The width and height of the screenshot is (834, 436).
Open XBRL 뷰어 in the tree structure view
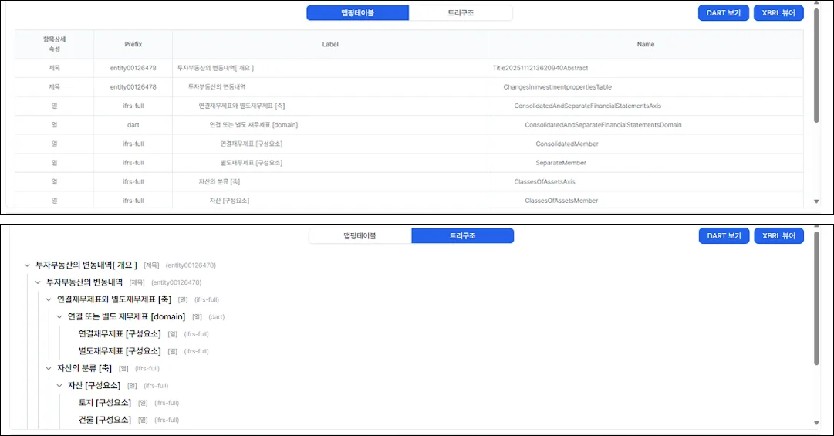pos(778,235)
